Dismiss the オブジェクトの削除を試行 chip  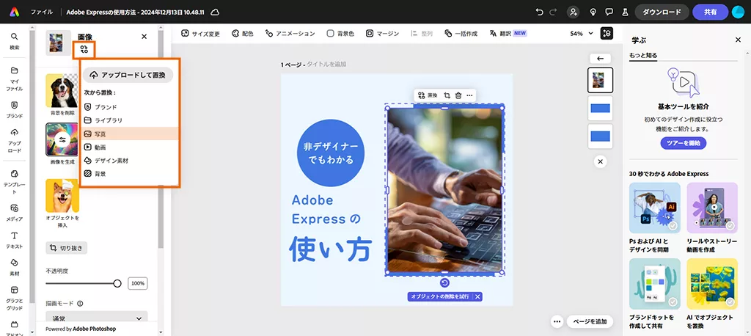(477, 296)
